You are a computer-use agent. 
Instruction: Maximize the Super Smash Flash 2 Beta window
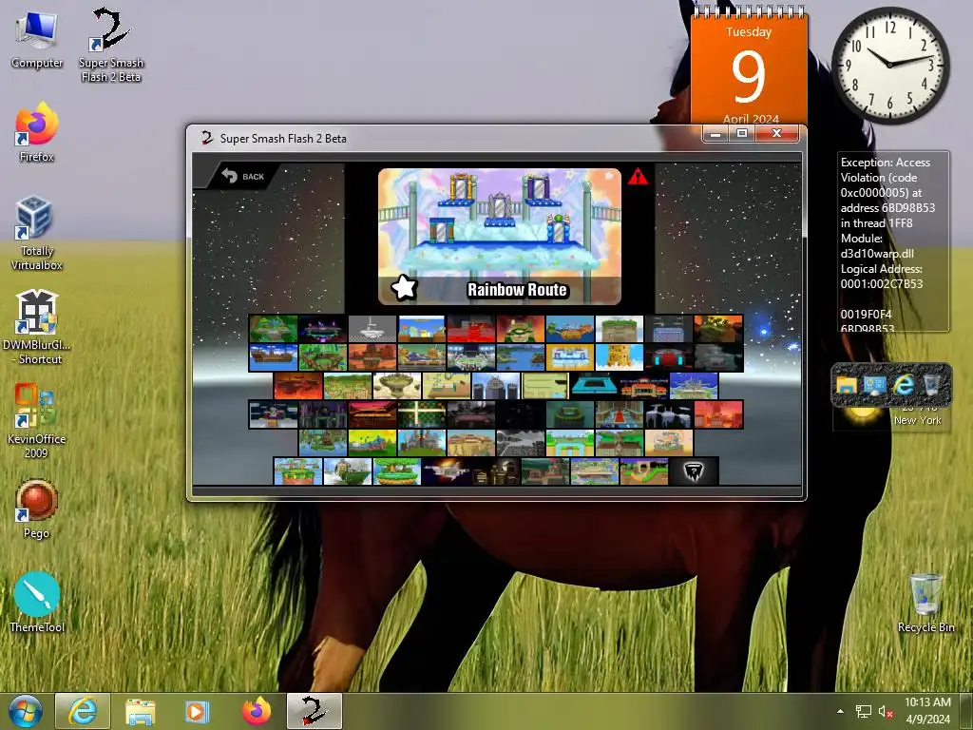click(x=741, y=133)
